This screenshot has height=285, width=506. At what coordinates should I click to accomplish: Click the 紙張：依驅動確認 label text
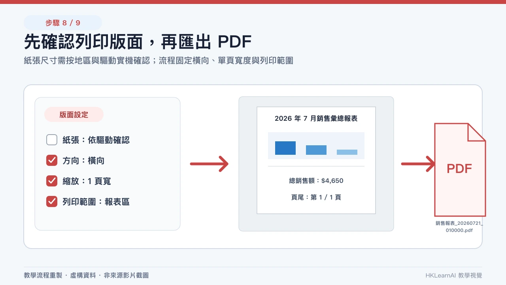96,140
